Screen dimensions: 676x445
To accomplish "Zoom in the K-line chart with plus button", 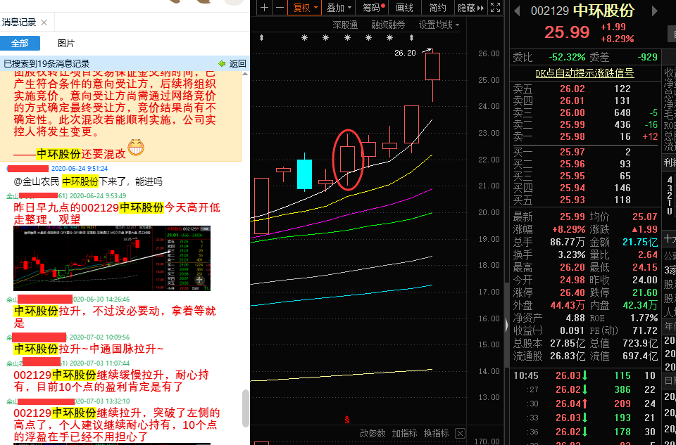I will 264,8.
